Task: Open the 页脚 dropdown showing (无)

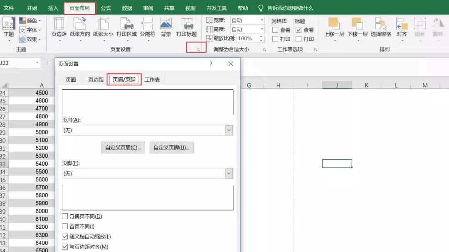Action: (x=229, y=173)
